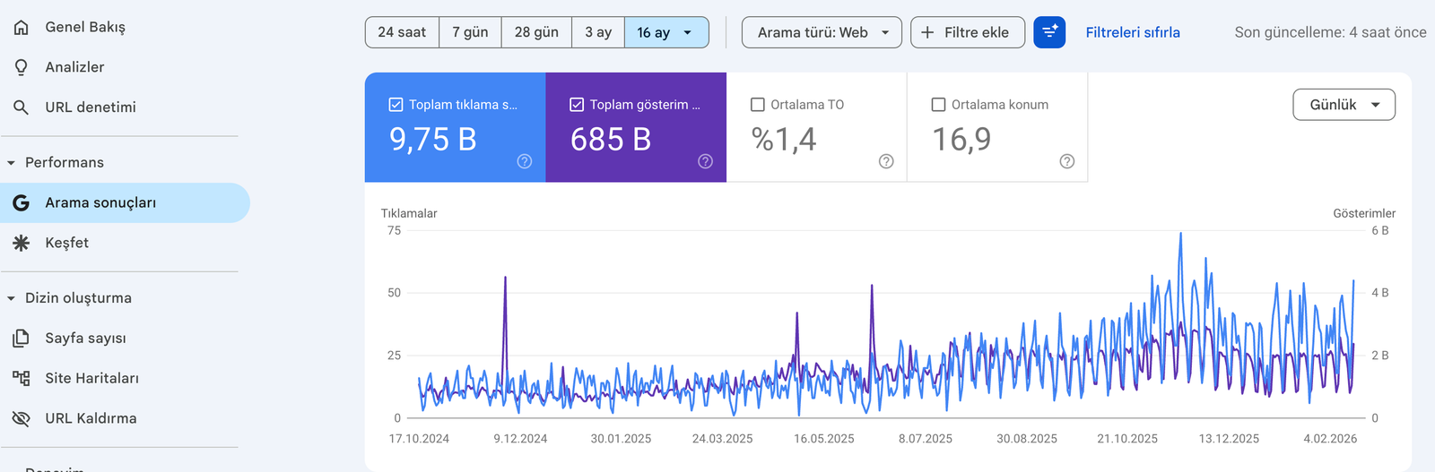
Task: Enable the Ortalama konum checkbox
Action: pyautogui.click(x=939, y=105)
